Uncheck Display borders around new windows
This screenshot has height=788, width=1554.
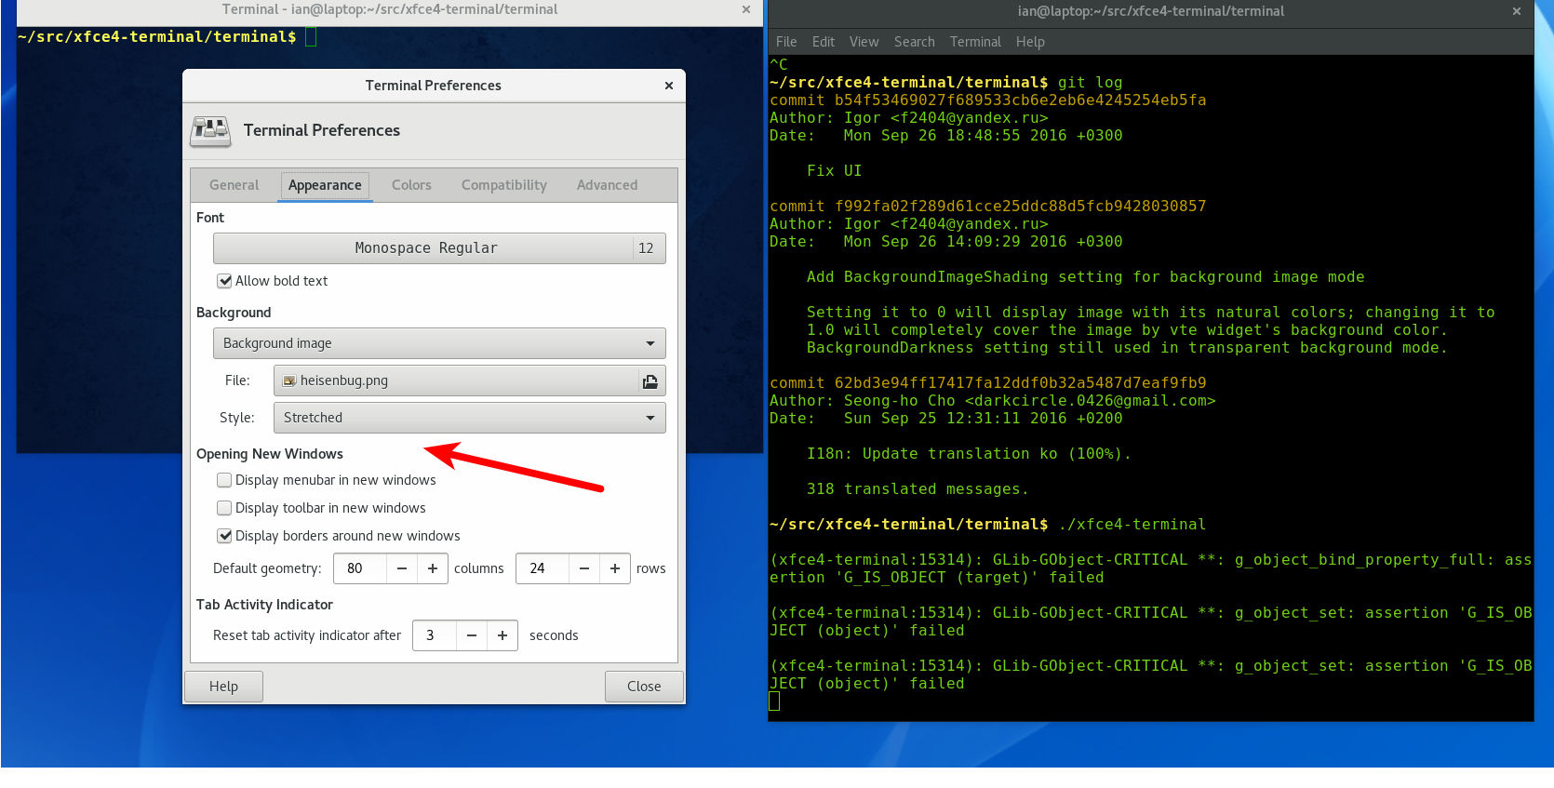224,536
